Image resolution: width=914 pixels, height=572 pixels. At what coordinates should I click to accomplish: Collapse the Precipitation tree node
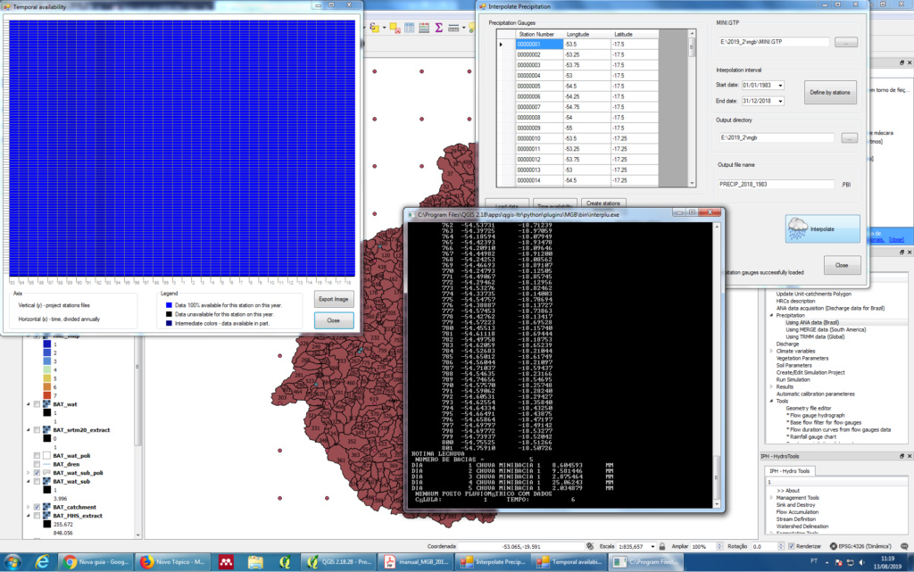click(x=772, y=315)
